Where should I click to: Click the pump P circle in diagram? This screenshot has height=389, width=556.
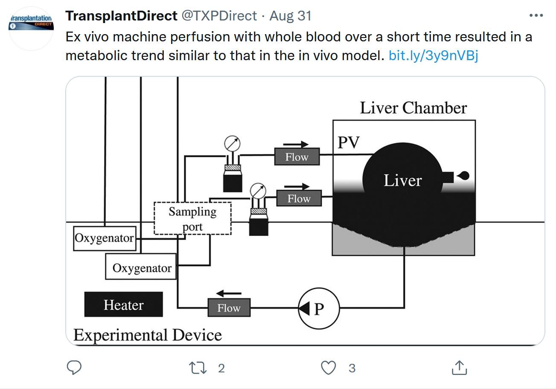tap(319, 308)
